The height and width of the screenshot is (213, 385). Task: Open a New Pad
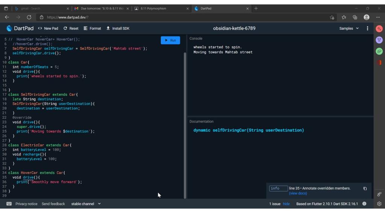click(48, 29)
